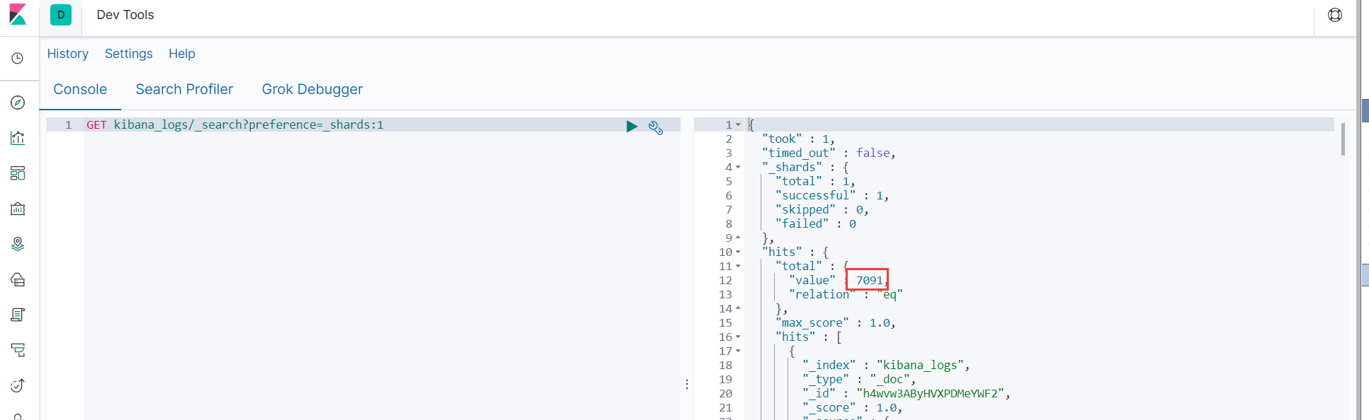Open History link

pyautogui.click(x=68, y=54)
